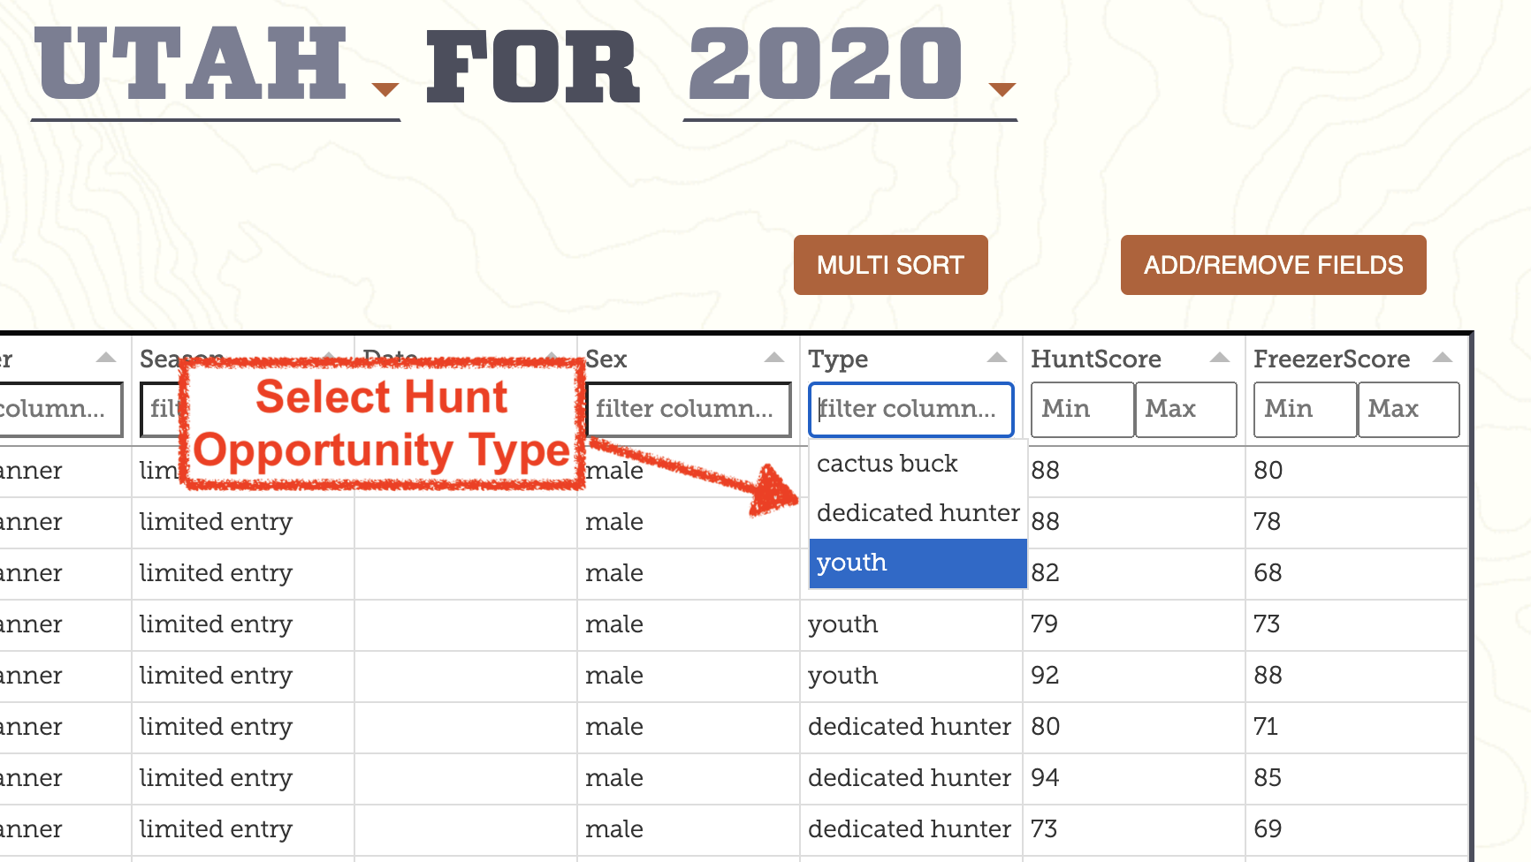Sort by the Sex column arrow
Image resolution: width=1531 pixels, height=862 pixels.
coord(774,358)
